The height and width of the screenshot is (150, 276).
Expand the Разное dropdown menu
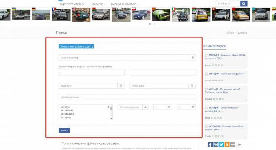(x=99, y=4)
